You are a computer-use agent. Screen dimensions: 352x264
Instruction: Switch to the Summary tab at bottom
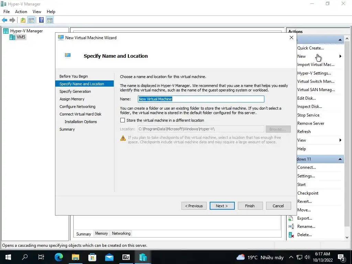tap(84, 234)
